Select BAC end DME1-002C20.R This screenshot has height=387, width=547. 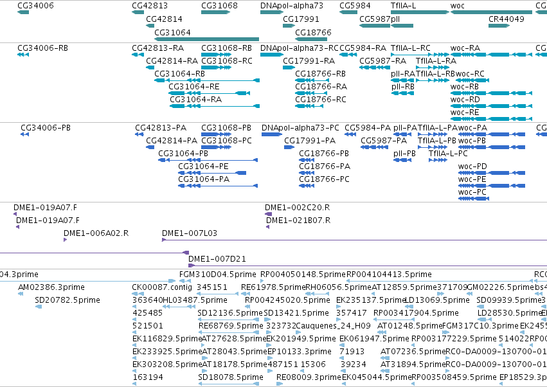[x=268, y=214]
